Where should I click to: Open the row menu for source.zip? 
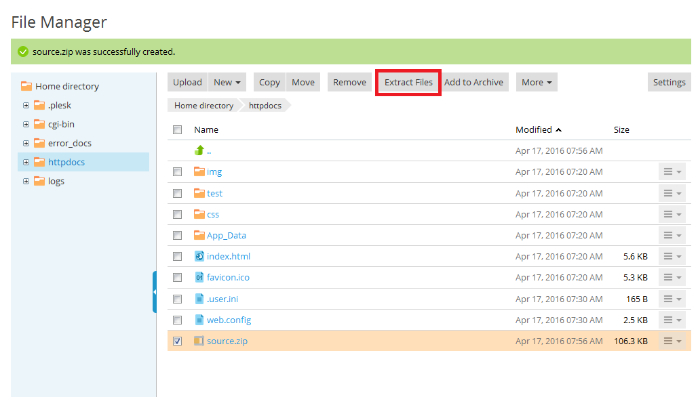672,341
